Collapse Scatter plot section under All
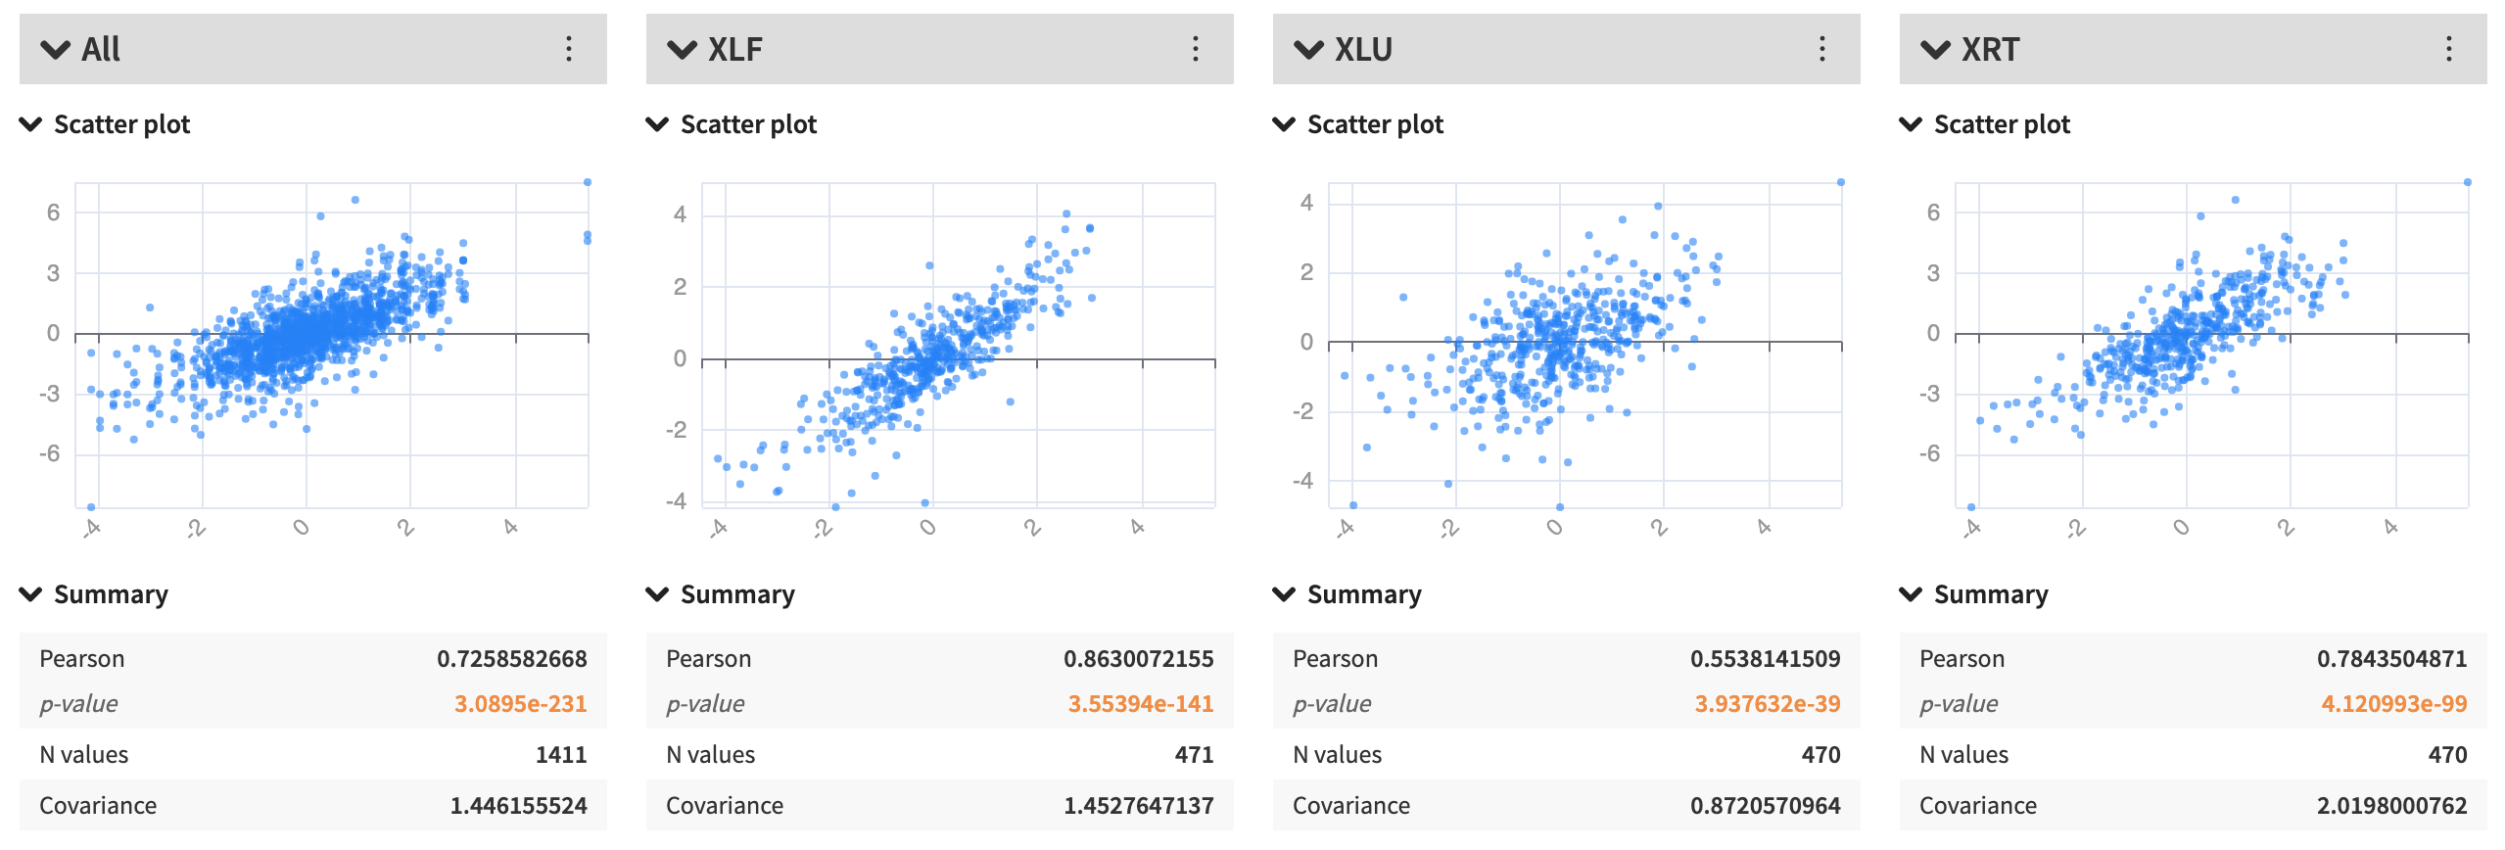This screenshot has height=850, width=2505. [31, 124]
